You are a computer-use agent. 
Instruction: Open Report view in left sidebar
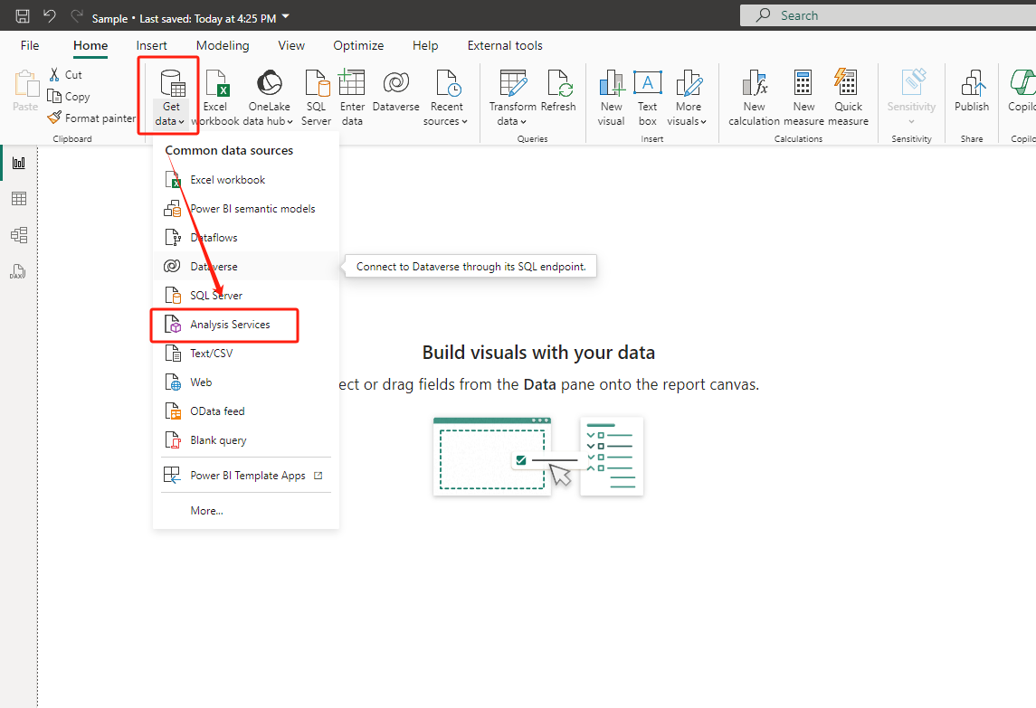click(19, 163)
